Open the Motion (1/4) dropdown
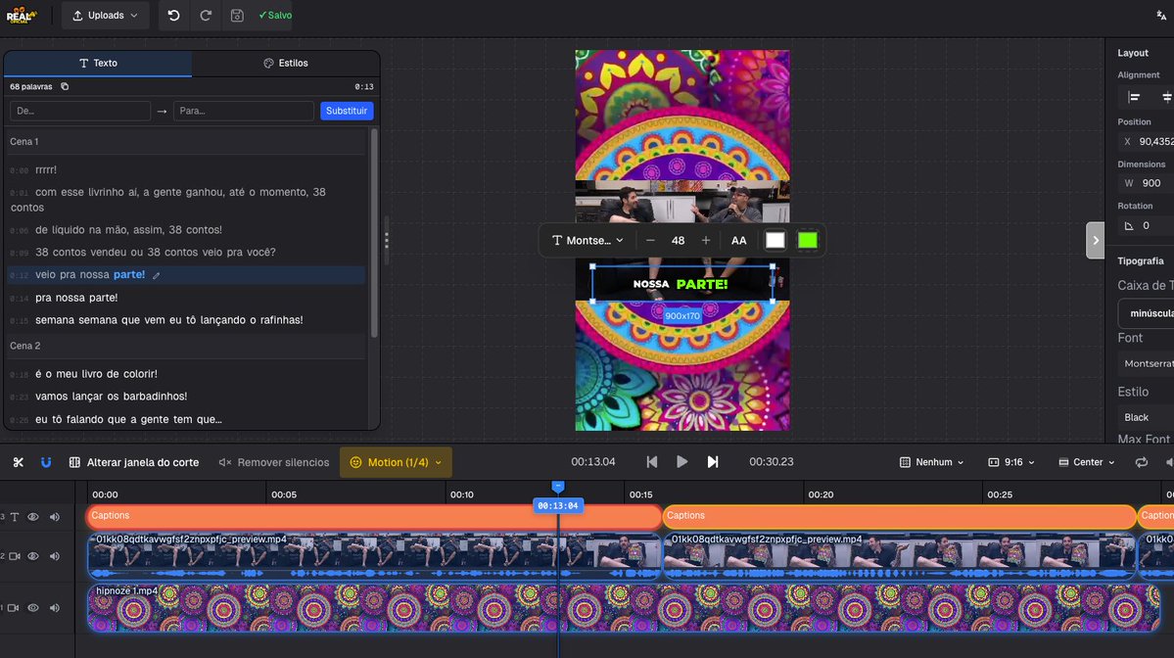 click(397, 462)
